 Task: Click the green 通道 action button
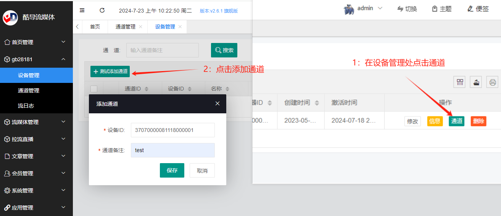[456, 121]
